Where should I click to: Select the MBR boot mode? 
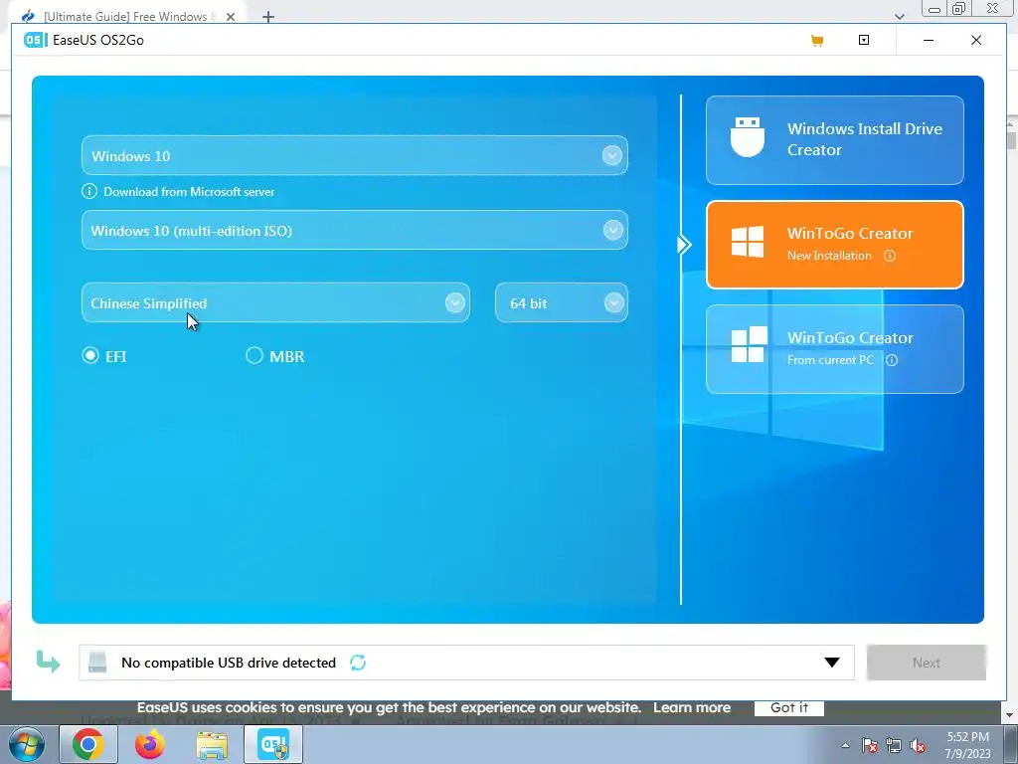click(254, 355)
